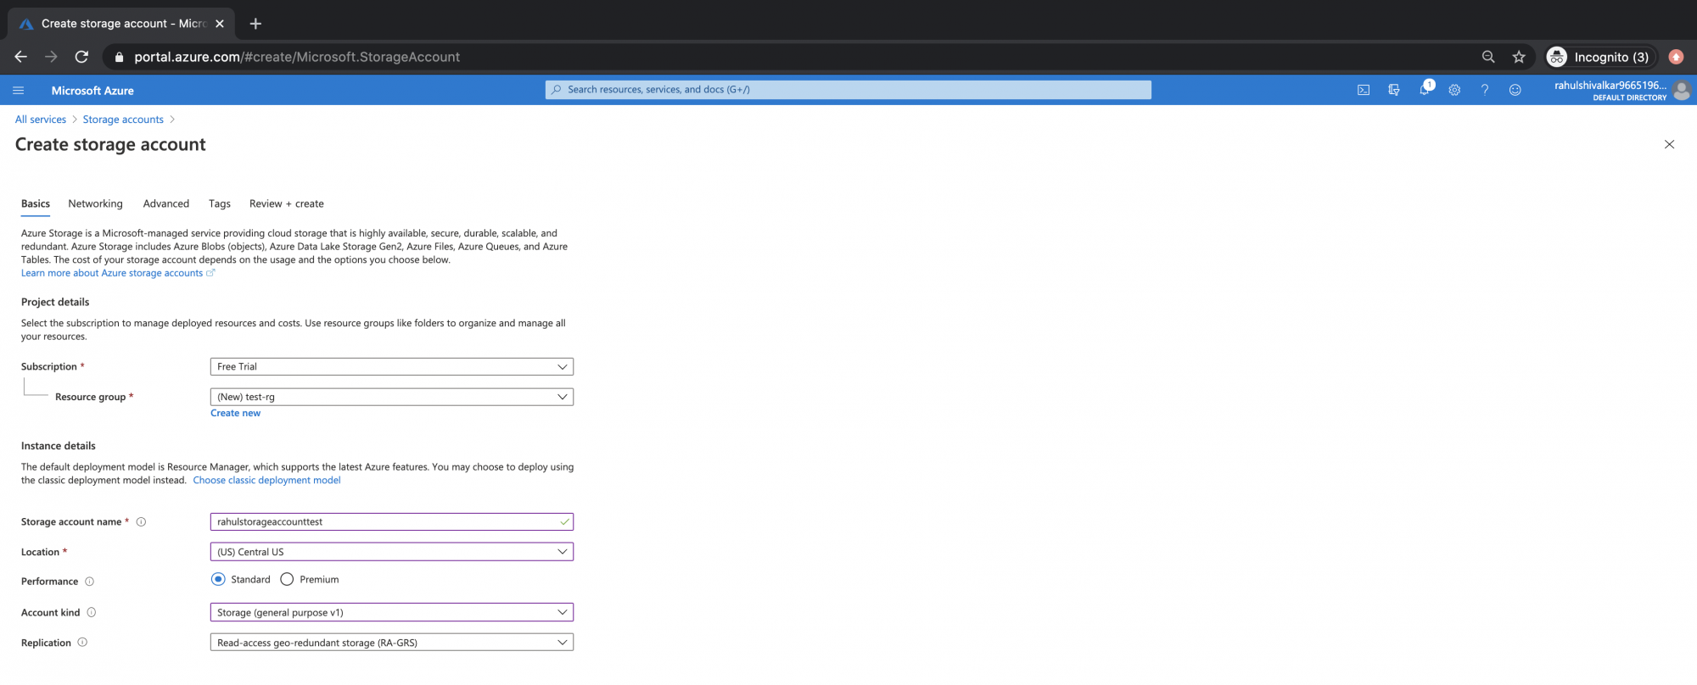Click Choose classic deployment model link

tap(266, 480)
